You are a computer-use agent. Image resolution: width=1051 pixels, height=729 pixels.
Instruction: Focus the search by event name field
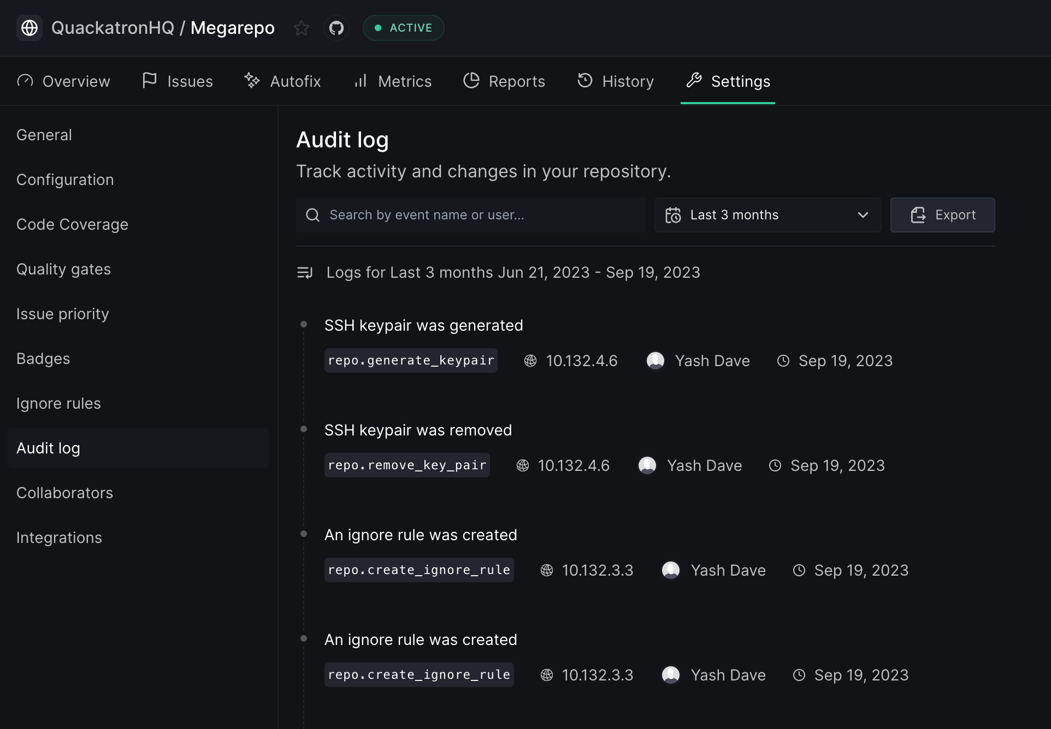point(481,215)
